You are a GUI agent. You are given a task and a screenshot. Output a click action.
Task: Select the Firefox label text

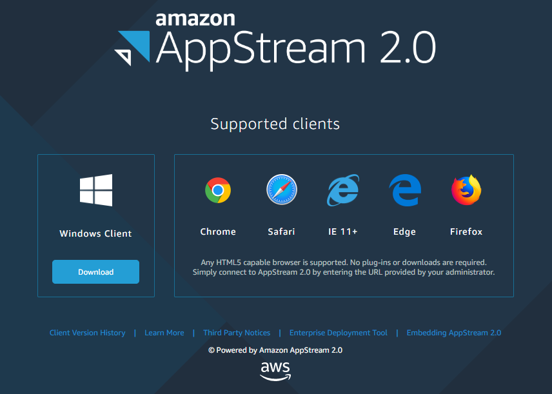coord(466,231)
